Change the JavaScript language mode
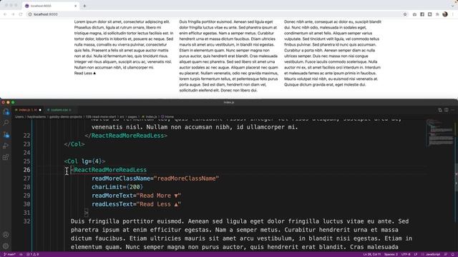Image resolution: width=458 pixels, height=257 pixels. pos(432,254)
